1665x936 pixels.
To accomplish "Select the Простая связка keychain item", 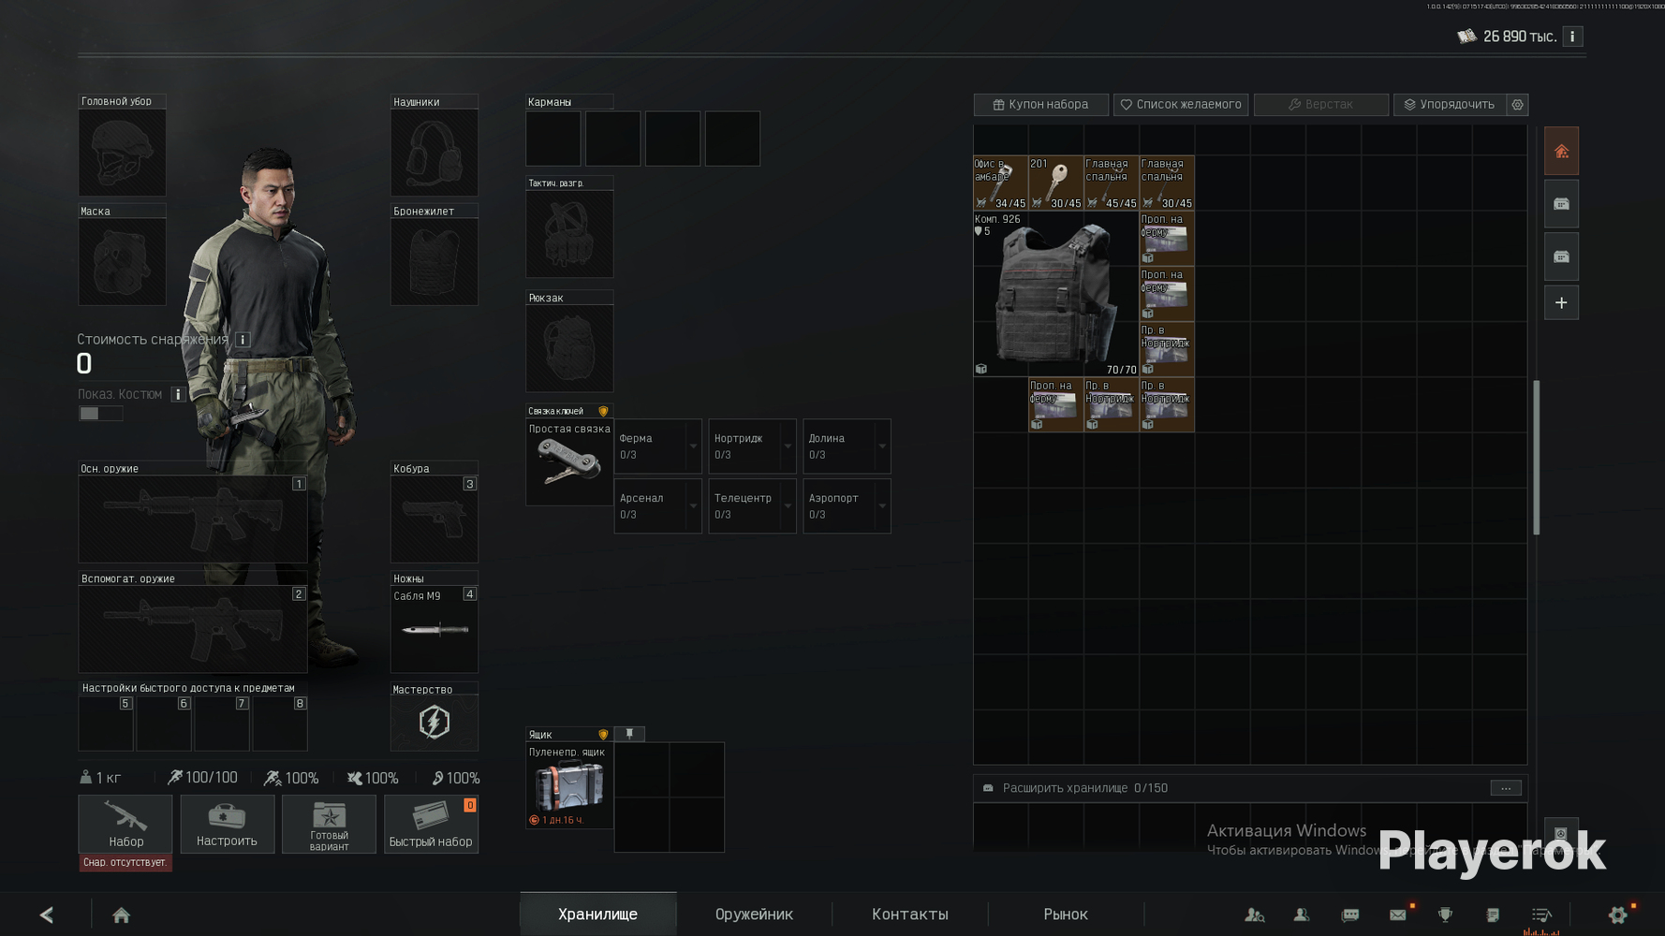I will tap(569, 462).
